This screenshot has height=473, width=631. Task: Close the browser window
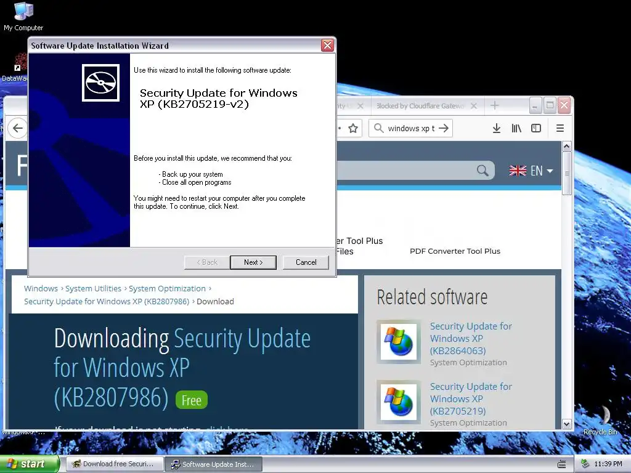coord(564,105)
